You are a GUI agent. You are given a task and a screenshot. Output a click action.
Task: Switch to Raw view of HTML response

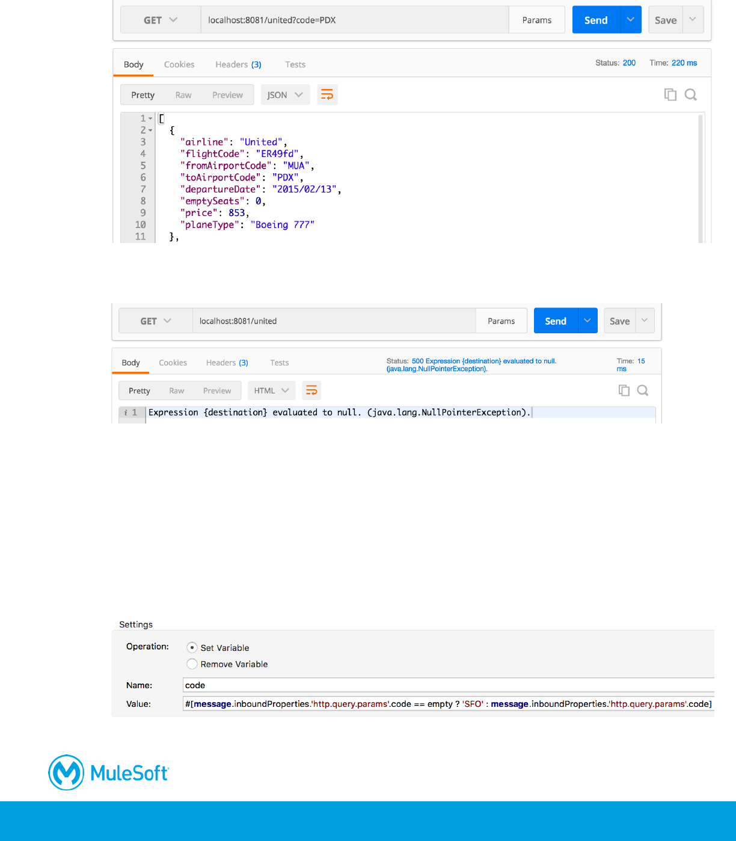[176, 390]
